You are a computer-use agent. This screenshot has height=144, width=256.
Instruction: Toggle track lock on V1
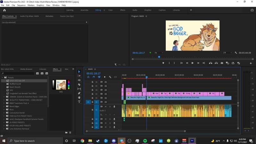pos(92,102)
